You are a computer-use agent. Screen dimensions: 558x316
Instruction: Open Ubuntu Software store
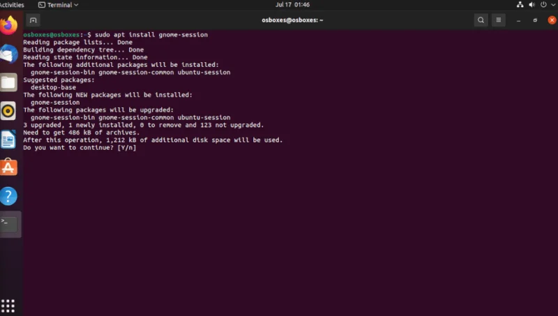pos(8,167)
